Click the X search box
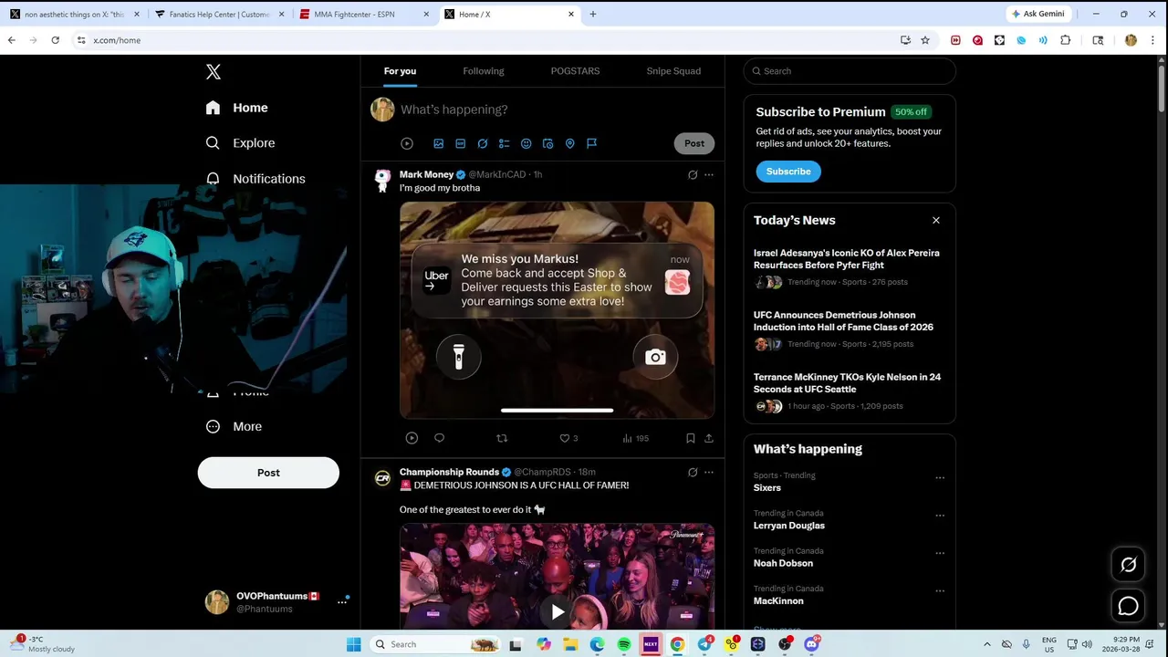The height and width of the screenshot is (657, 1168). 850,71
